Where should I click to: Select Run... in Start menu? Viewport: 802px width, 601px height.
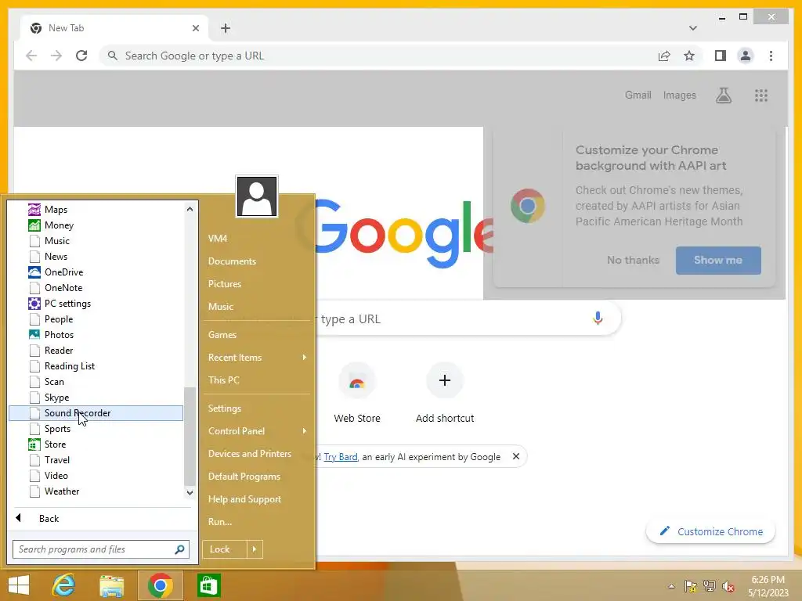[220, 522]
